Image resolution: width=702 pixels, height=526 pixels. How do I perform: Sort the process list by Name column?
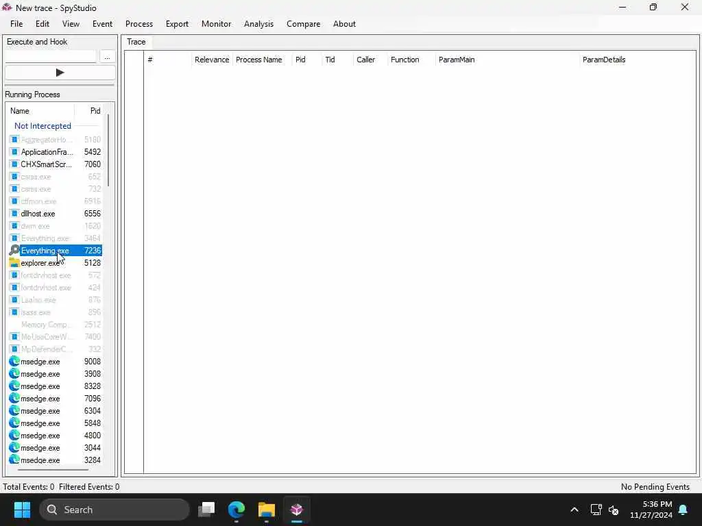point(20,111)
